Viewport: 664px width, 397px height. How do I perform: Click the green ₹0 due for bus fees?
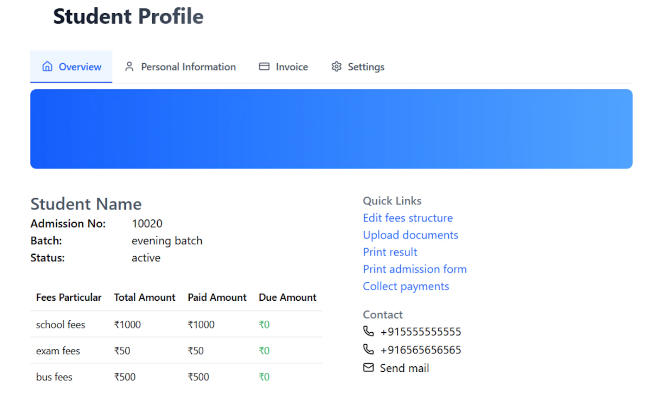(x=264, y=377)
